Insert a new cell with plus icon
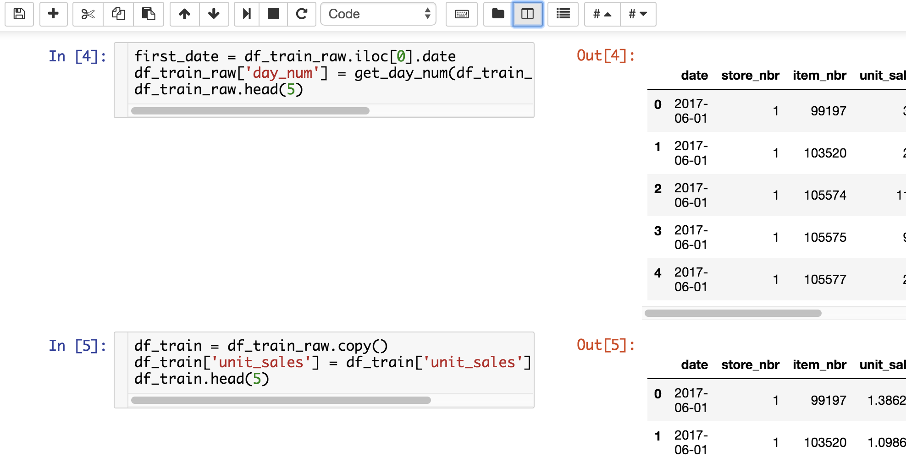This screenshot has width=906, height=457. coord(53,14)
